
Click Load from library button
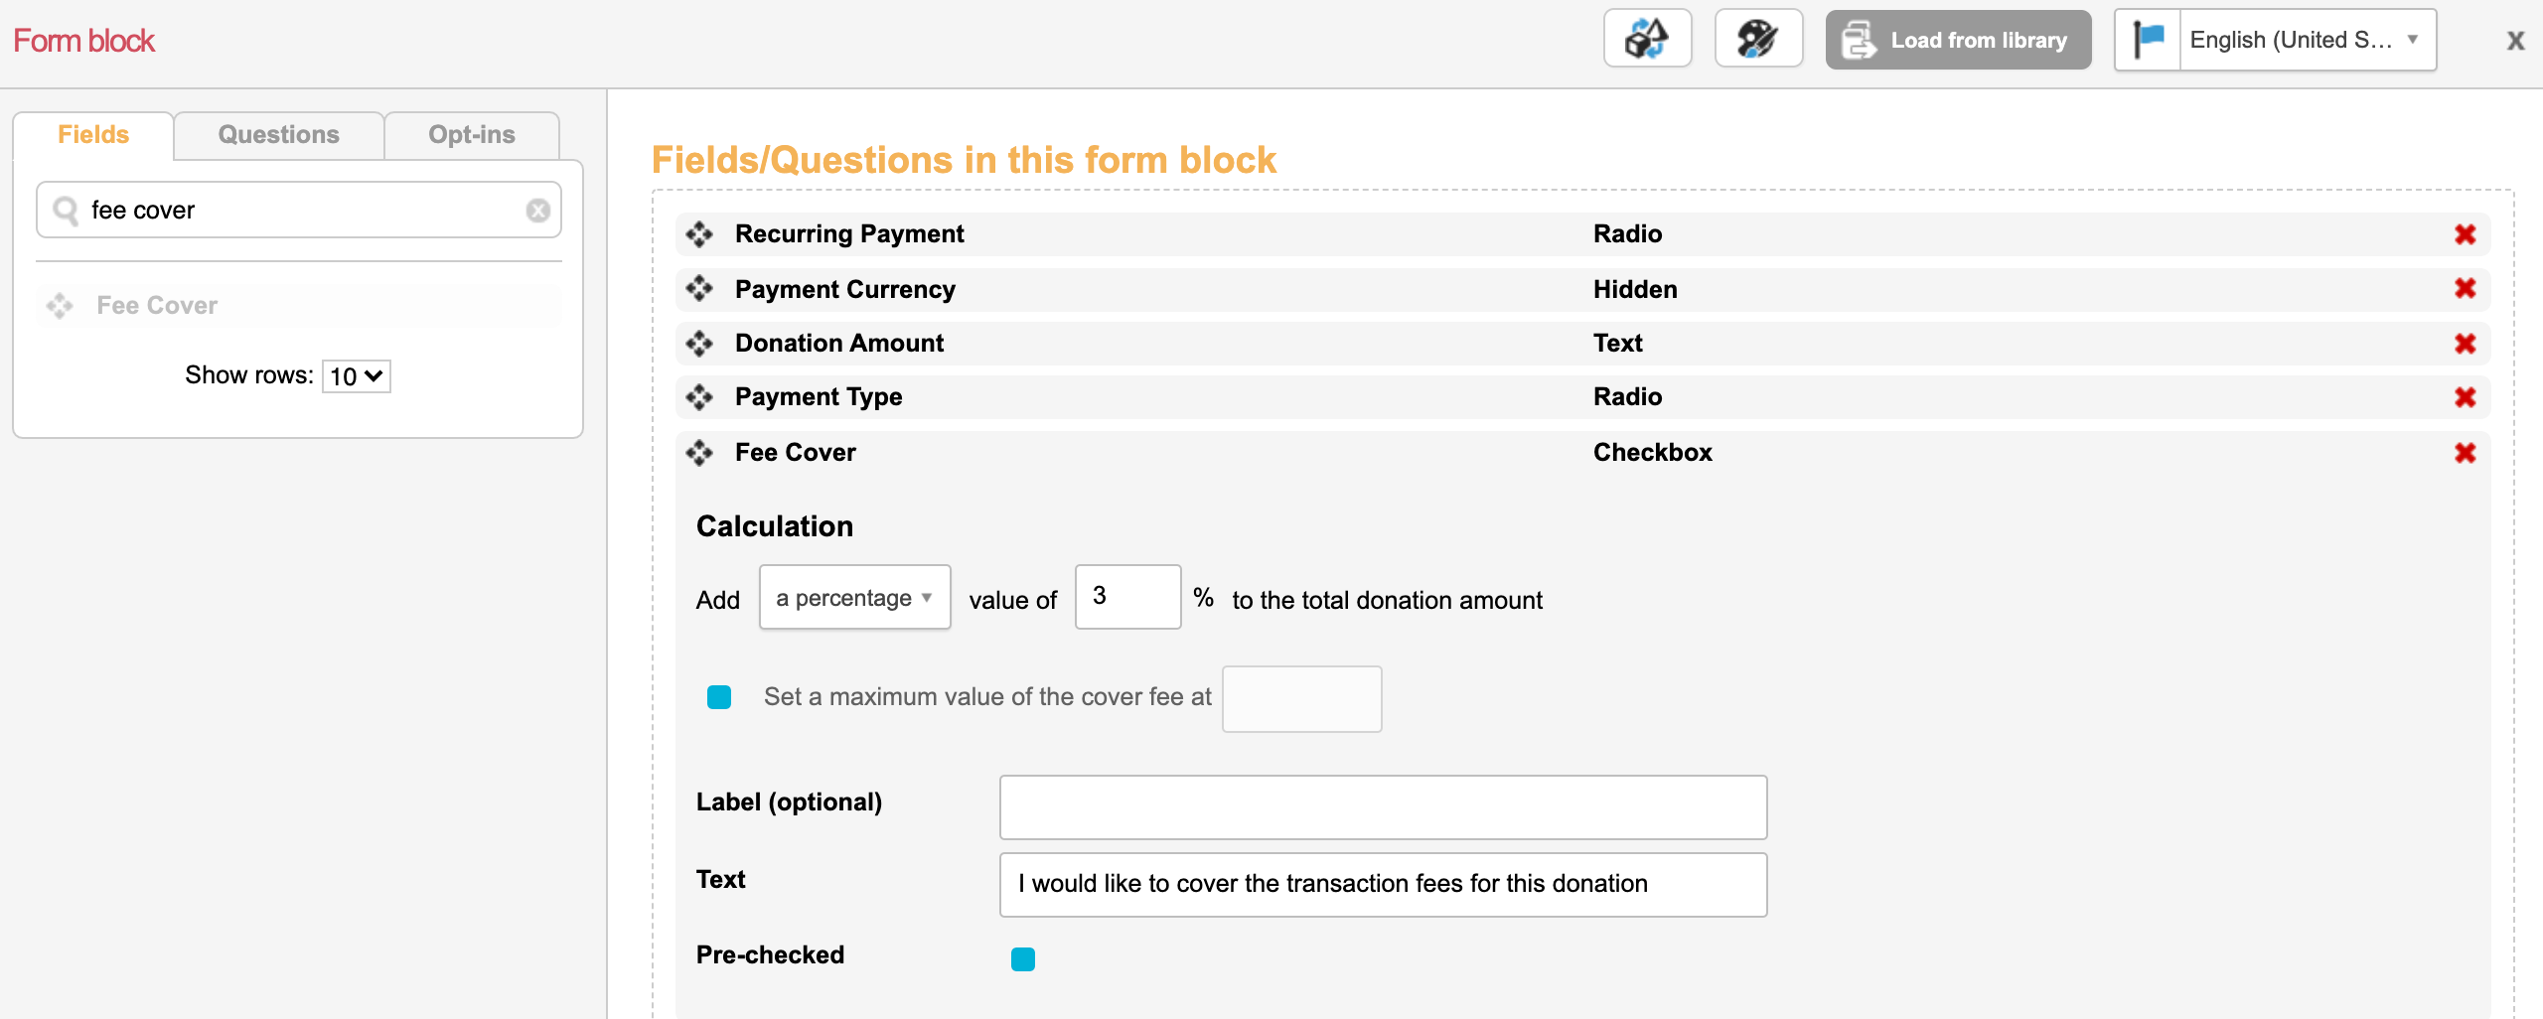tap(1958, 40)
